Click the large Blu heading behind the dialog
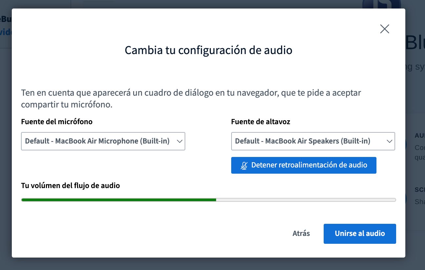Viewport: 425px width, 270px height. tap(415, 43)
